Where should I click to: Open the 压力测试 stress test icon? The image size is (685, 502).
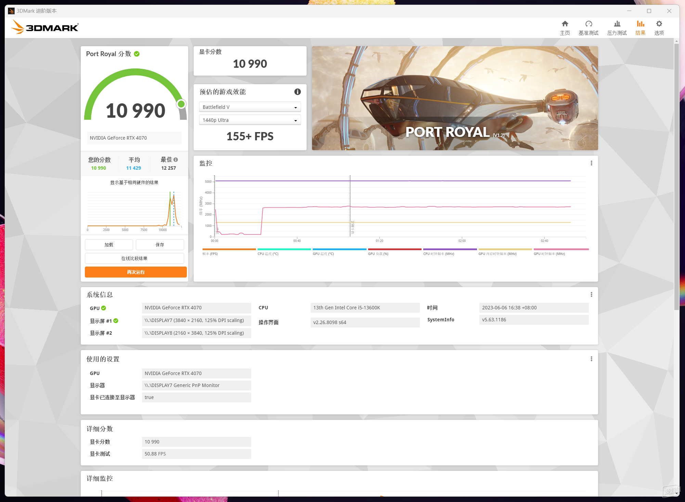pos(617,28)
